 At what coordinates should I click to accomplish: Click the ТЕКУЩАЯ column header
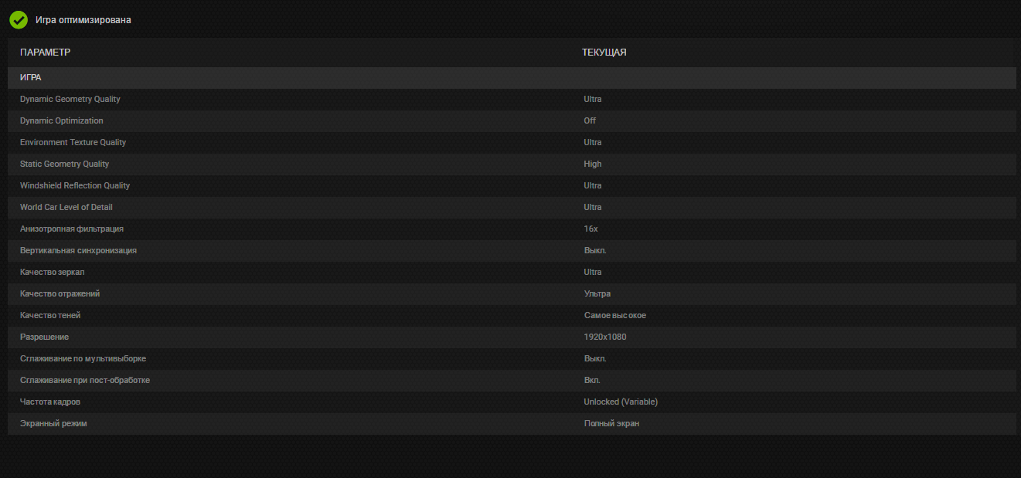click(604, 53)
